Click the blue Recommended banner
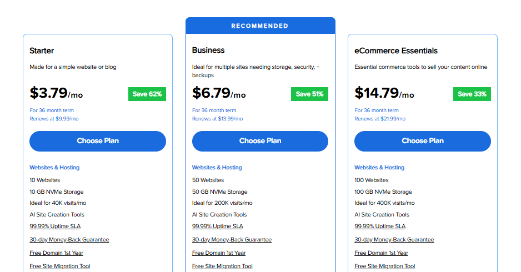Screen dimensions: 521x272 260,26
